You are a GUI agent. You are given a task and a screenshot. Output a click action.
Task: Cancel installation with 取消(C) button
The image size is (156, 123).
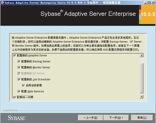tap(142, 118)
